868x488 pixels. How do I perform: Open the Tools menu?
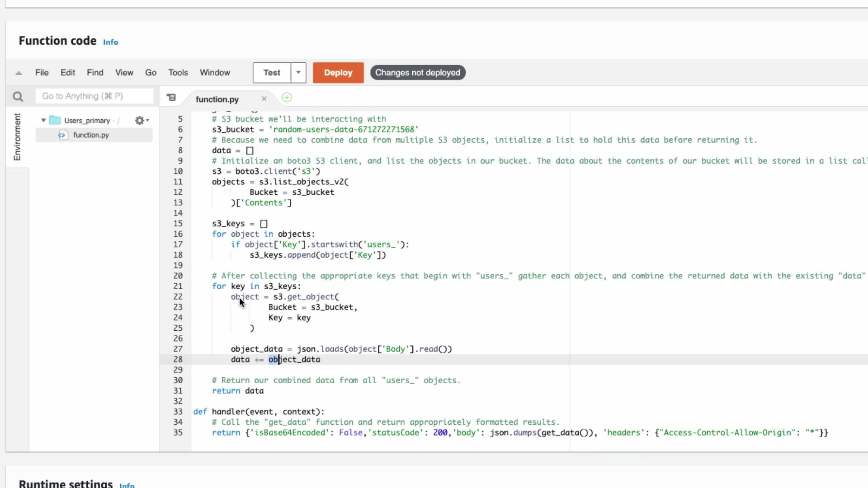(x=178, y=73)
